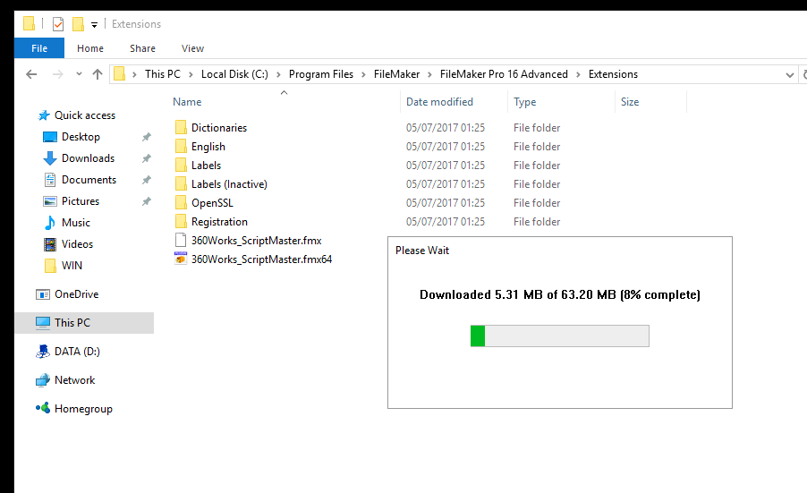Open WIN folder in navigation pane

point(72,266)
